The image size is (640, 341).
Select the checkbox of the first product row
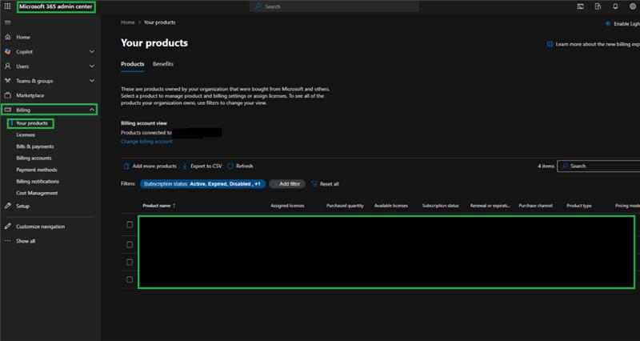point(130,225)
